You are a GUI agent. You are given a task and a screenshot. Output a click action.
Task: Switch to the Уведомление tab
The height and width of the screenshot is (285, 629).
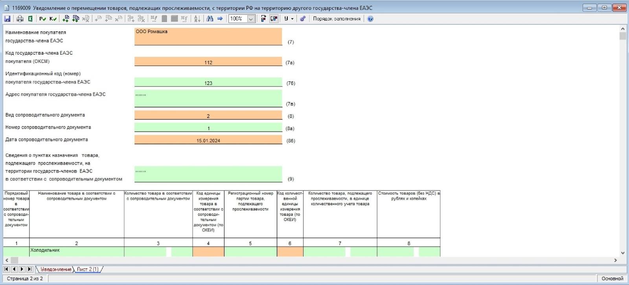[55, 269]
